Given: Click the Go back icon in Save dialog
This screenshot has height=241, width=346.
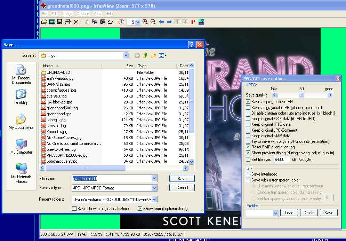Looking at the screenshot, I should [x=137, y=55].
